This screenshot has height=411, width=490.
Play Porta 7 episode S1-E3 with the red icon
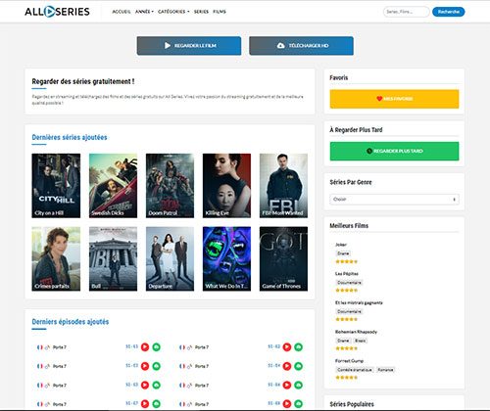145,366
